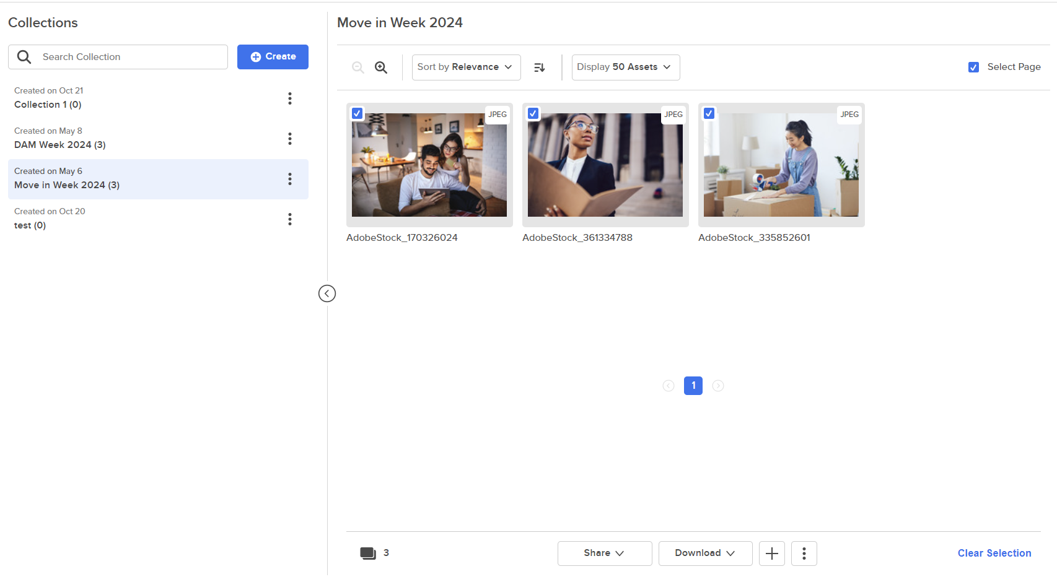Open the Display 50 Assets dropdown

pos(626,67)
